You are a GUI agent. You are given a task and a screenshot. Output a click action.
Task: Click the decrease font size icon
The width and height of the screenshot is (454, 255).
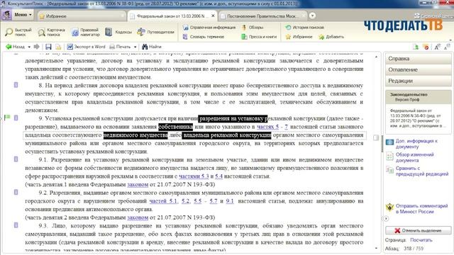click(447, 47)
